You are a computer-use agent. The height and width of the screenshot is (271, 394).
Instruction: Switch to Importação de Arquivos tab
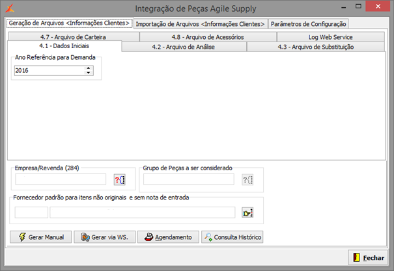[x=201, y=24]
